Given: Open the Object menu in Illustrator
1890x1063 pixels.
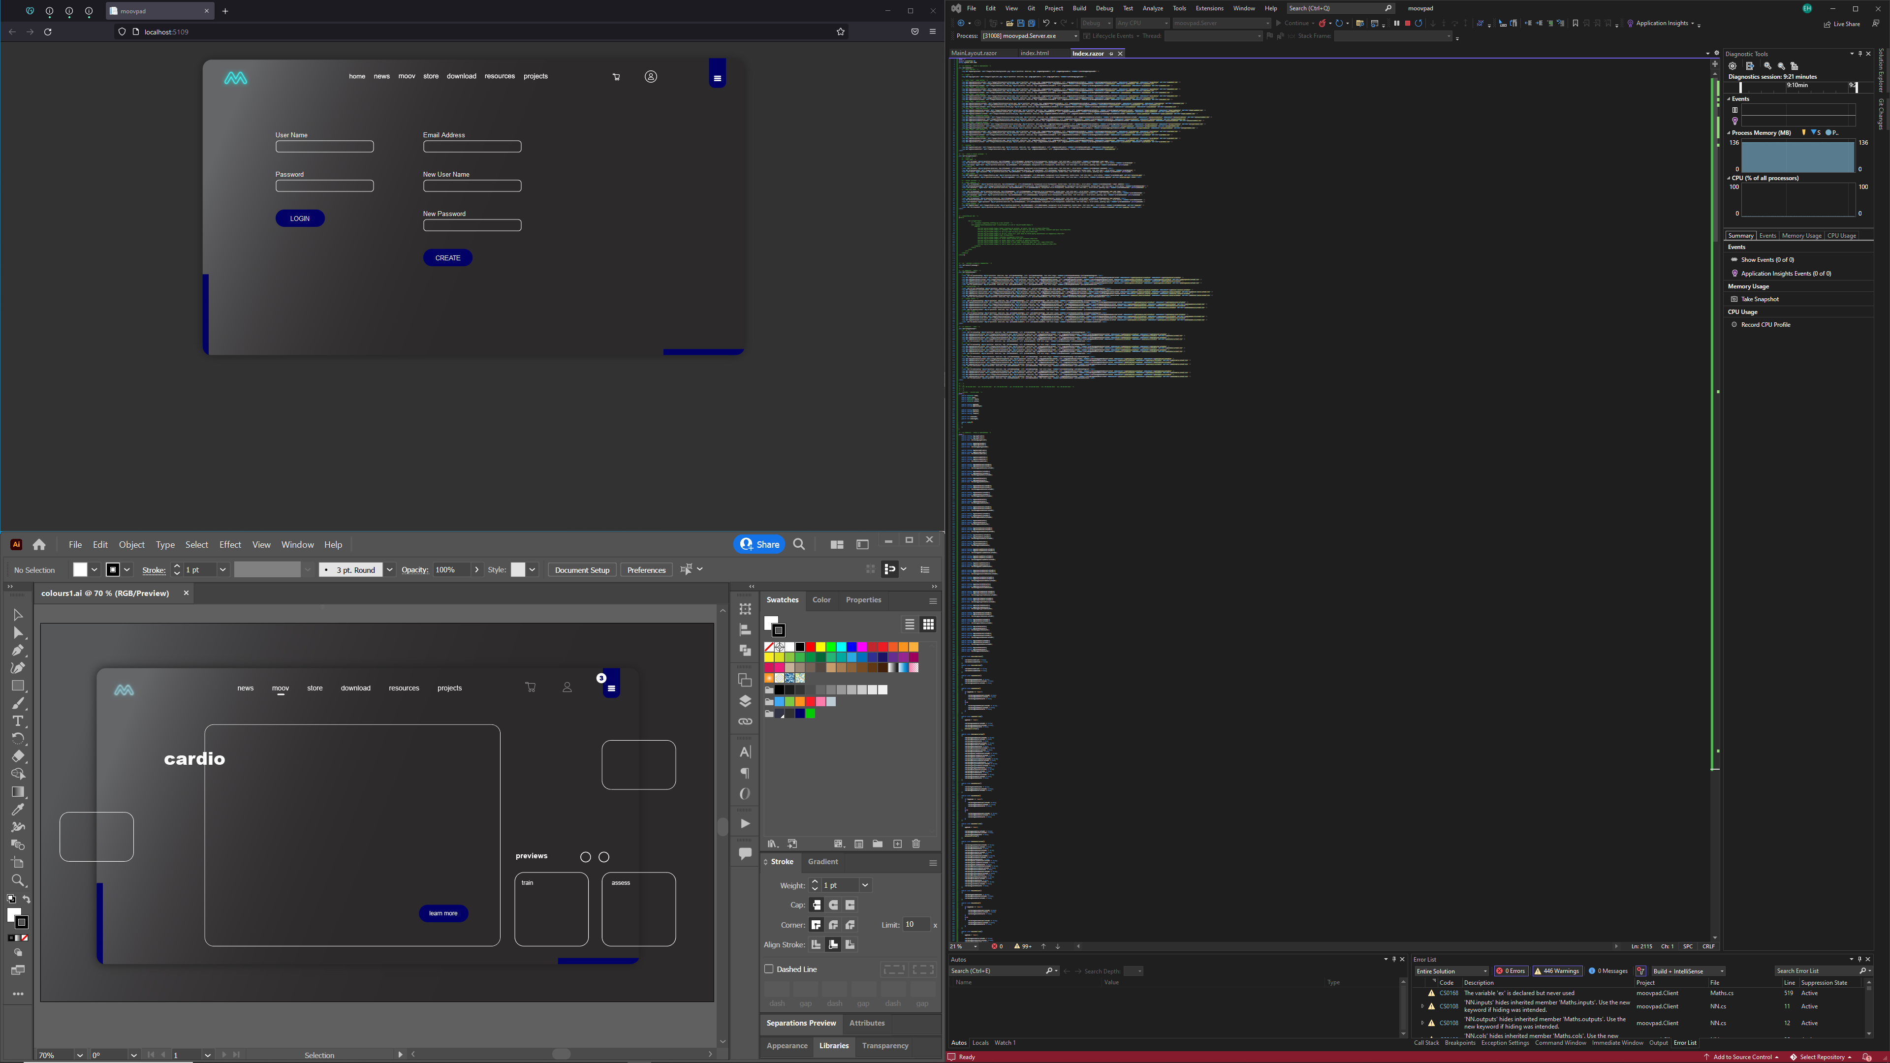Looking at the screenshot, I should pyautogui.click(x=131, y=544).
